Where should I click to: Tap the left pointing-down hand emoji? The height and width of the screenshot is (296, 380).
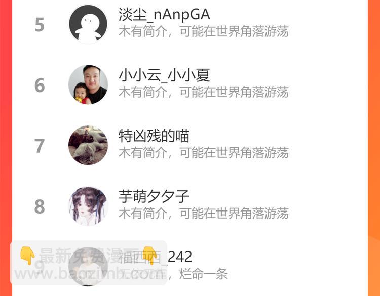click(27, 255)
